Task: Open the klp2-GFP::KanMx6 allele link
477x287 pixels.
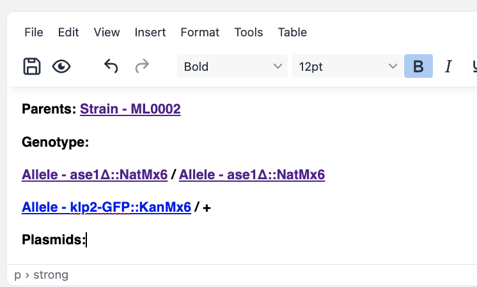Action: click(106, 207)
